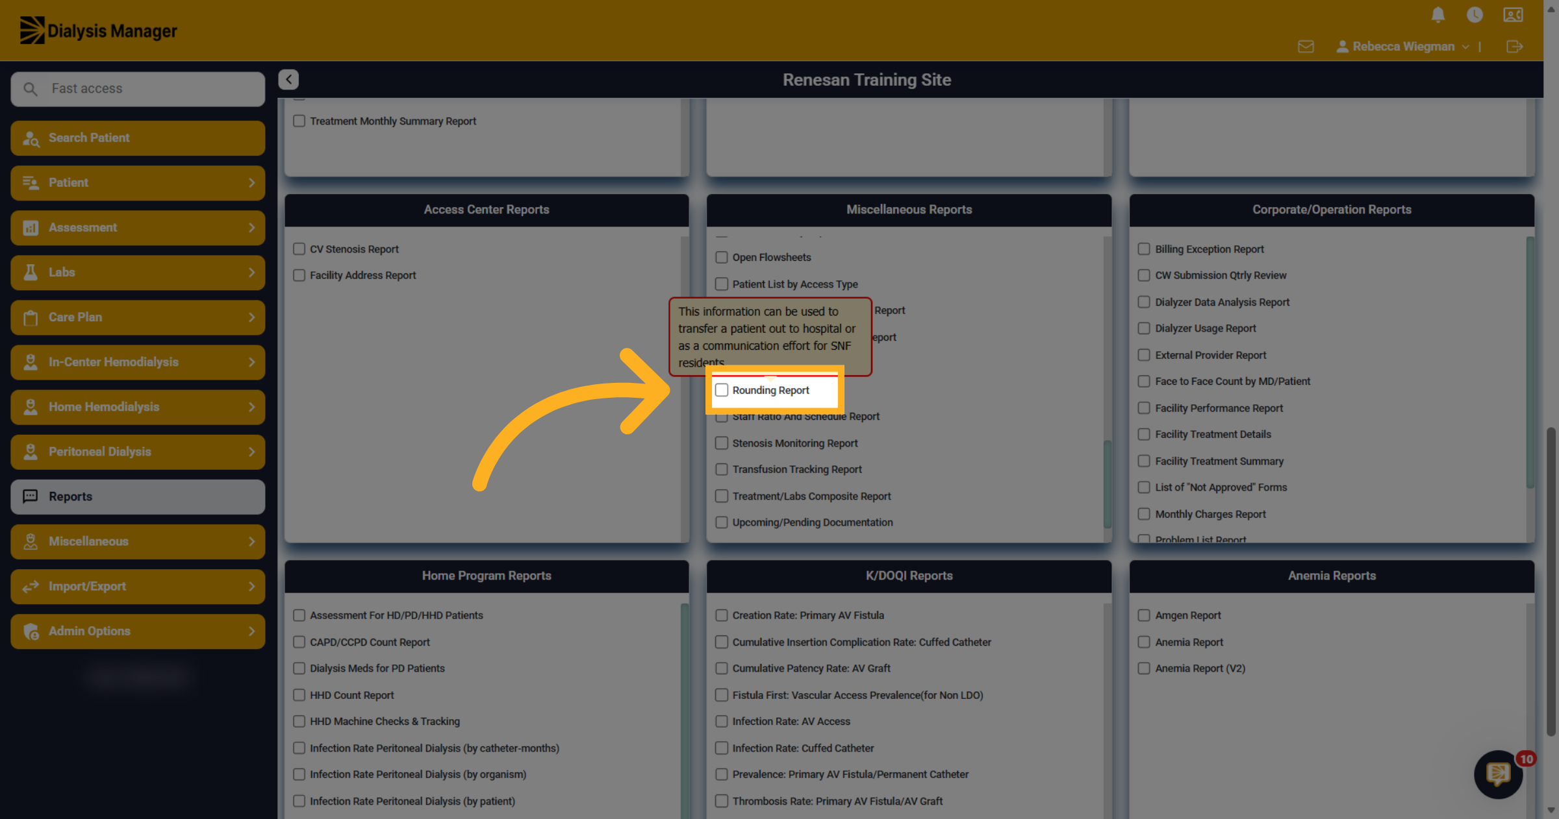Open the mail envelope icon
Image resolution: width=1559 pixels, height=819 pixels.
1306,47
